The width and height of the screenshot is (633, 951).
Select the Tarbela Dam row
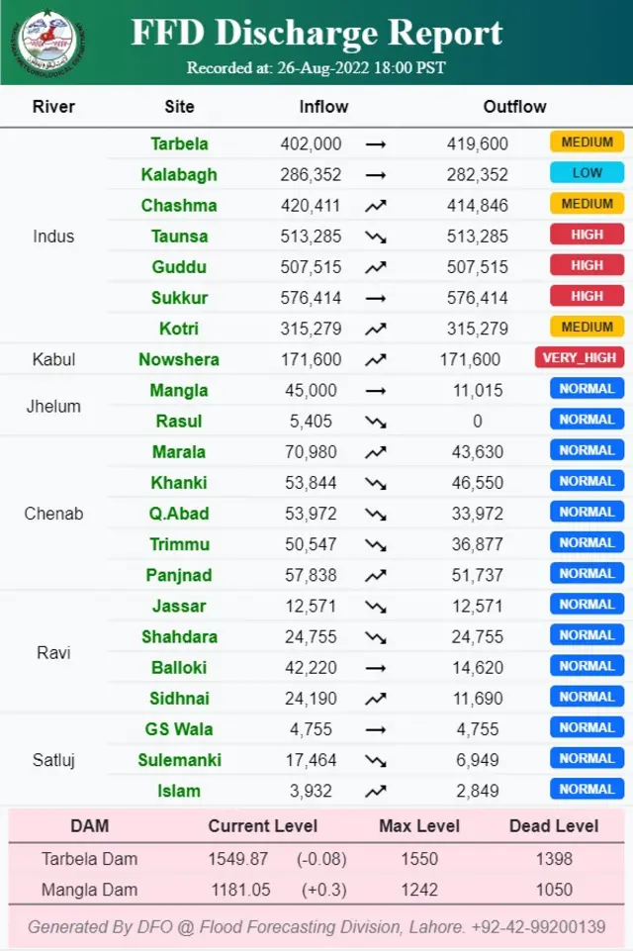click(x=316, y=859)
